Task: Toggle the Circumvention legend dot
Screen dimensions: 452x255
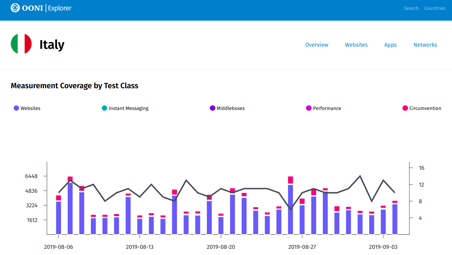Action: pyautogui.click(x=405, y=108)
